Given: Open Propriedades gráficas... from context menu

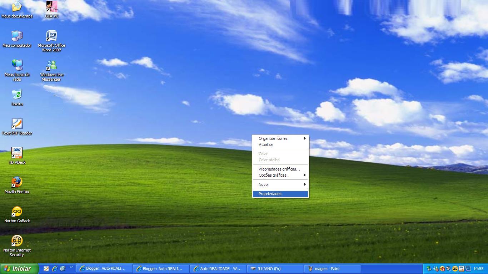Looking at the screenshot, I should click(280, 169).
